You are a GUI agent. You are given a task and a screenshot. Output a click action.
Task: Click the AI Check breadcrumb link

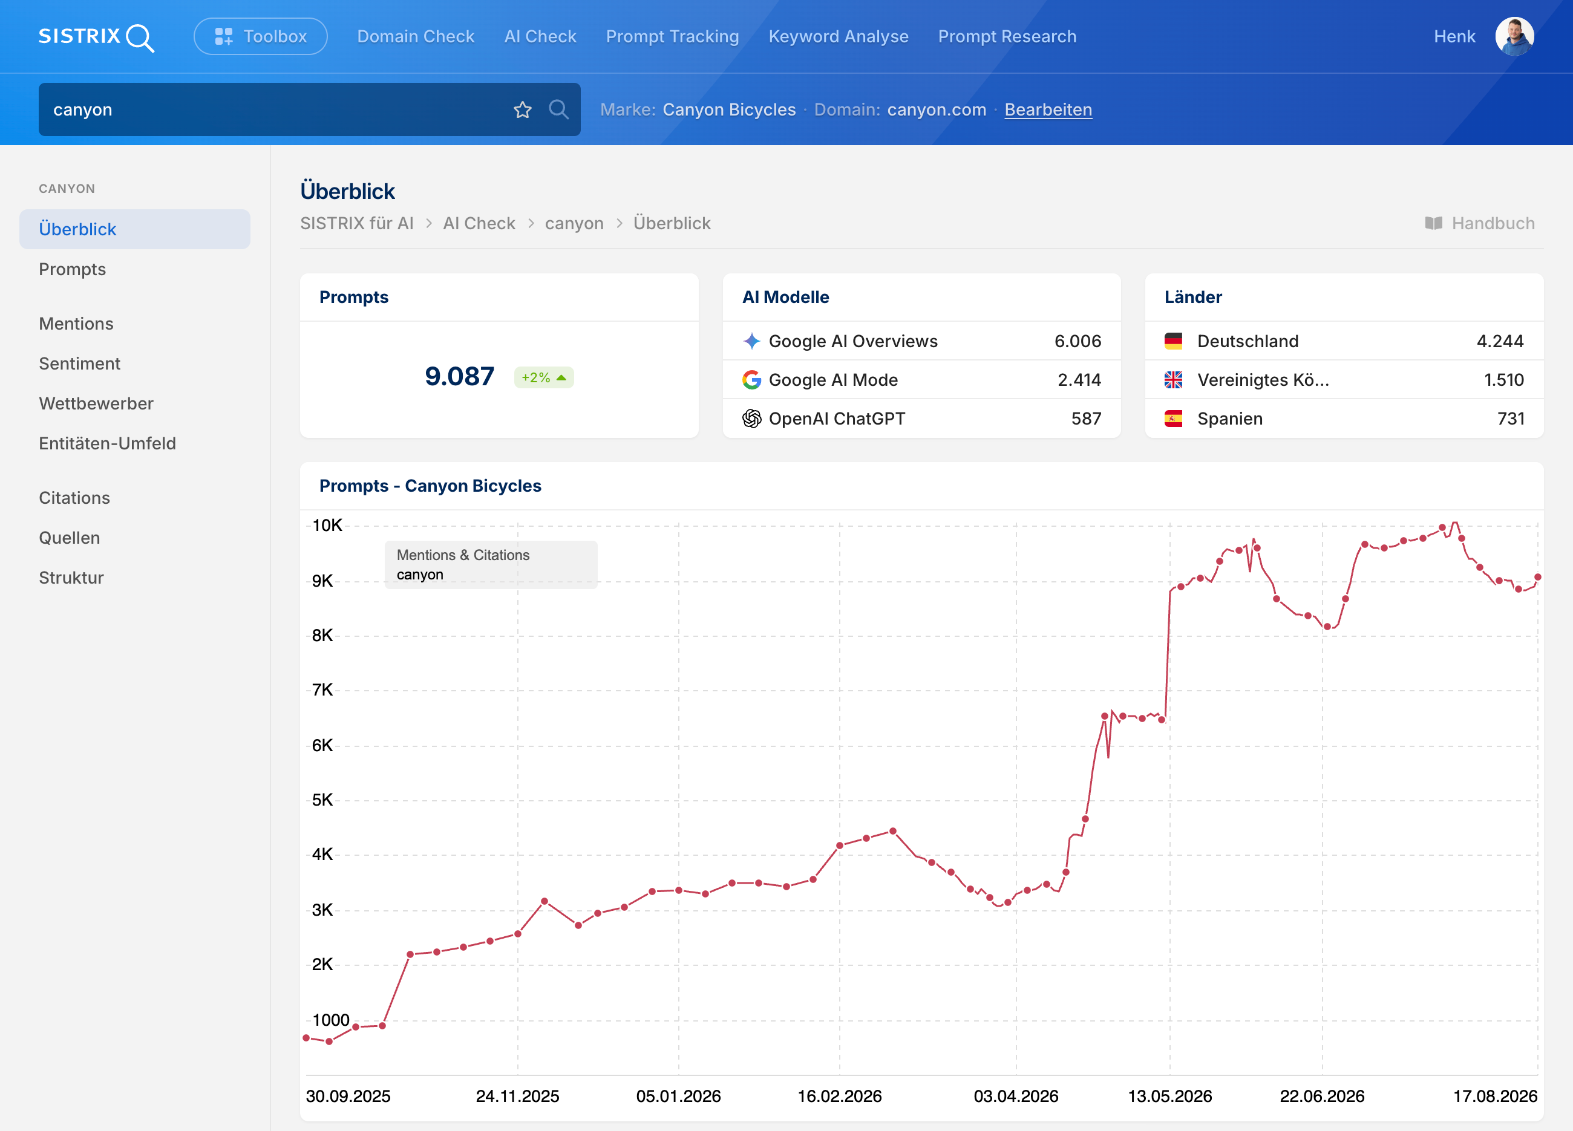tap(479, 223)
